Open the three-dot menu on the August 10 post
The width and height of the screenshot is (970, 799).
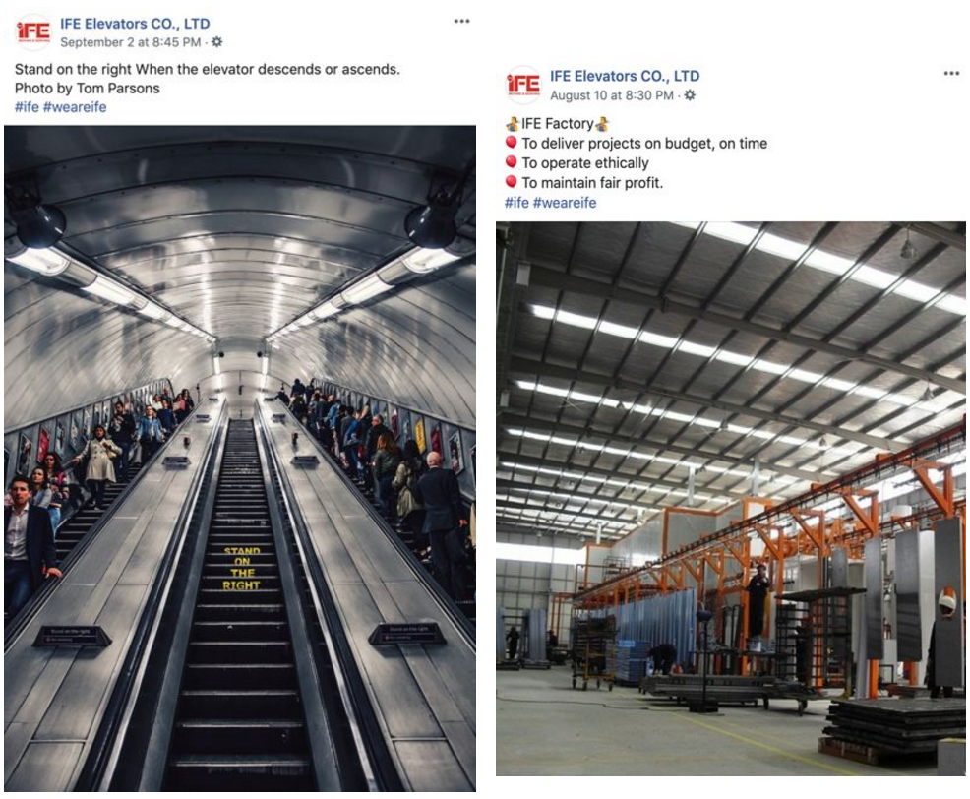(951, 73)
